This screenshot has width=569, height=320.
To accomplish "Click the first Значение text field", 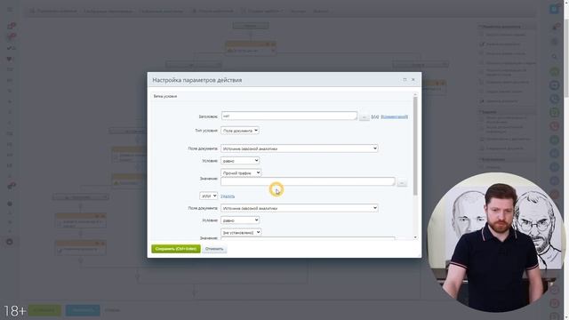I will 308,181.
